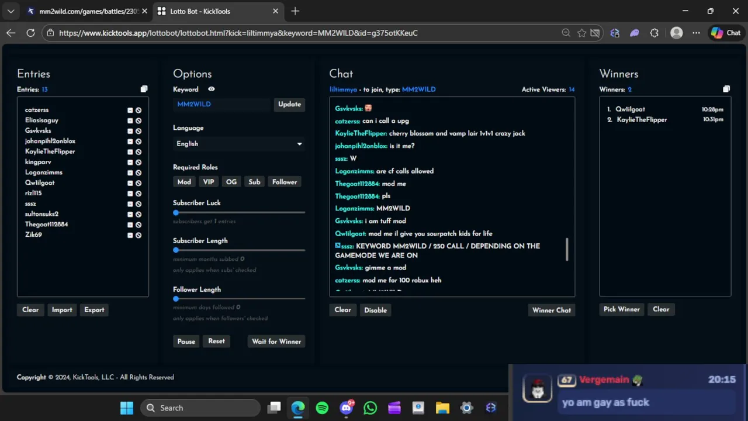
Task: Remove Zik69 with the minus icon
Action: pos(130,235)
